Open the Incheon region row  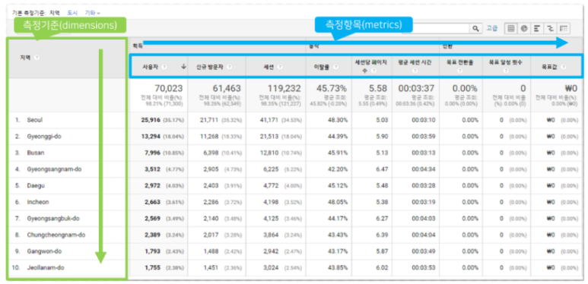pyautogui.click(x=38, y=202)
